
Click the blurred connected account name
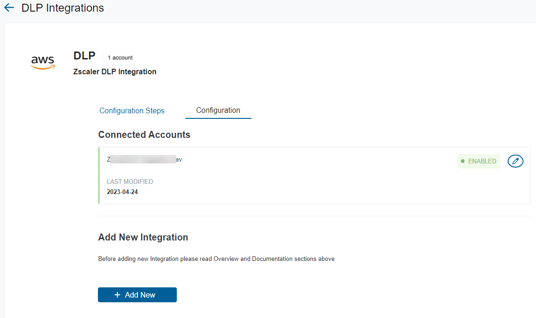coord(144,159)
